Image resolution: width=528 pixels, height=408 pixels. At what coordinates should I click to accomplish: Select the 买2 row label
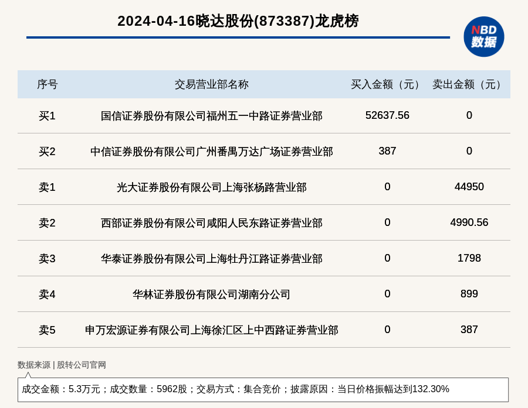point(47,152)
